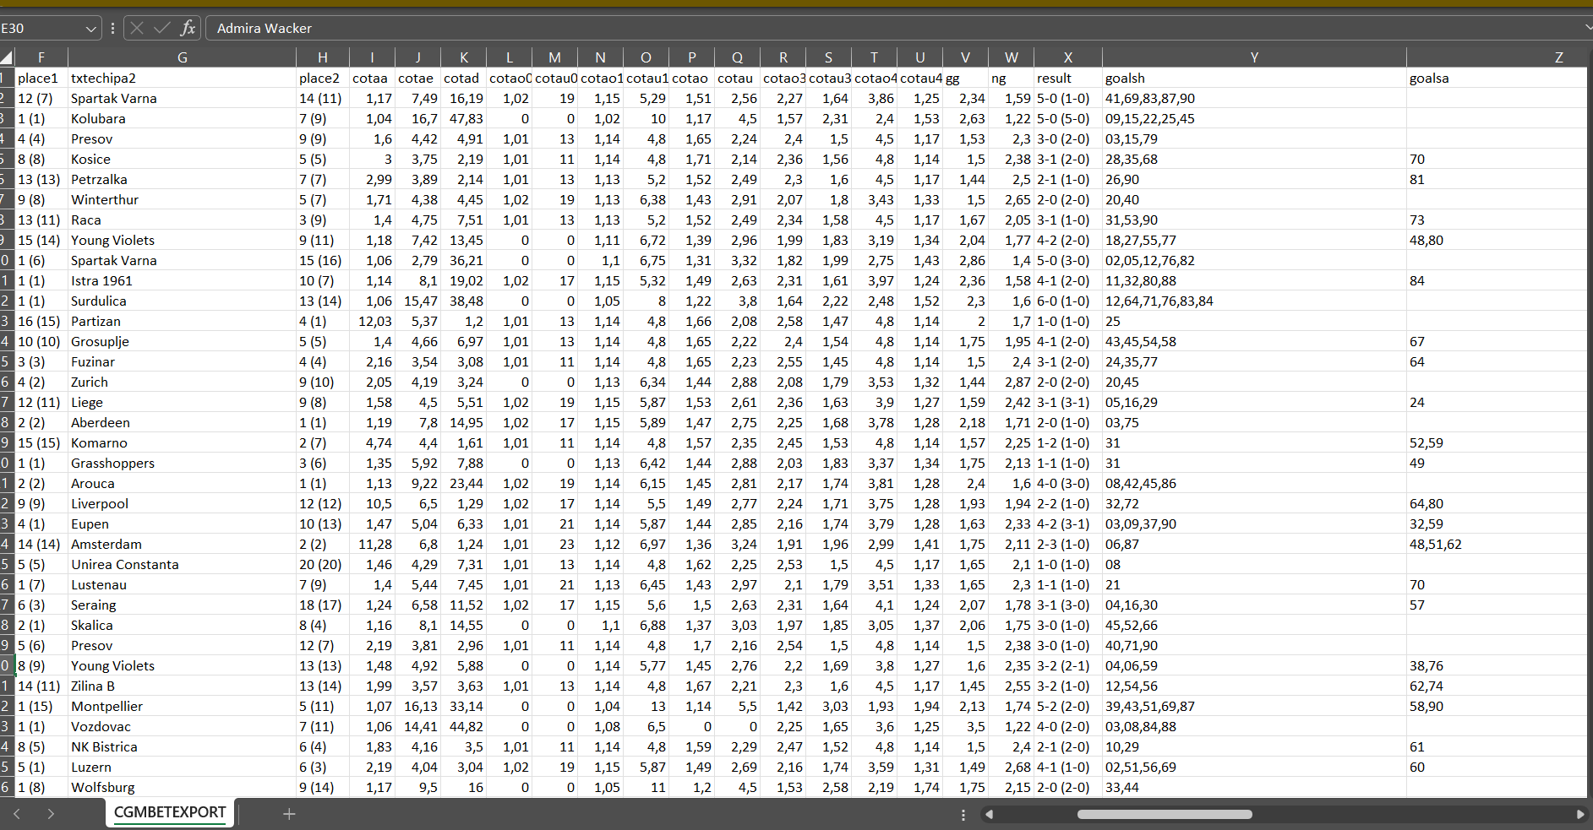Select cell containing 'Komarno'
The image size is (1593, 830).
182,442
